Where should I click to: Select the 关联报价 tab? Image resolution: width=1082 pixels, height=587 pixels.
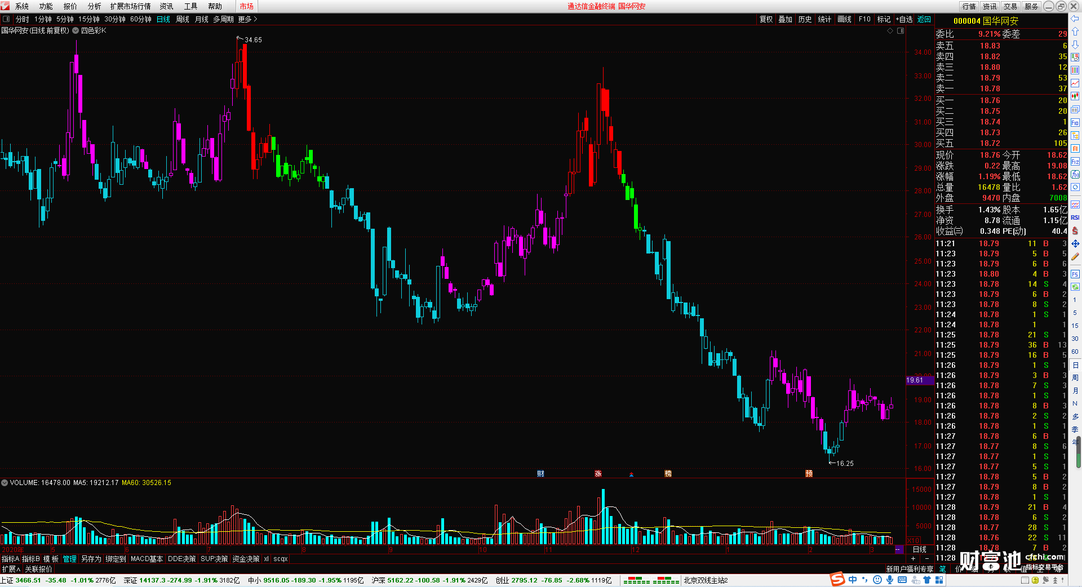point(38,569)
